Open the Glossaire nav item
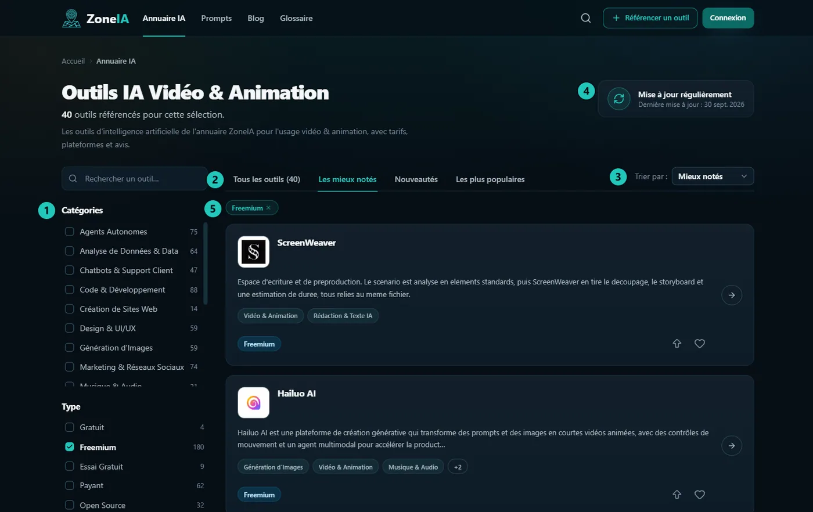813x512 pixels. click(296, 18)
